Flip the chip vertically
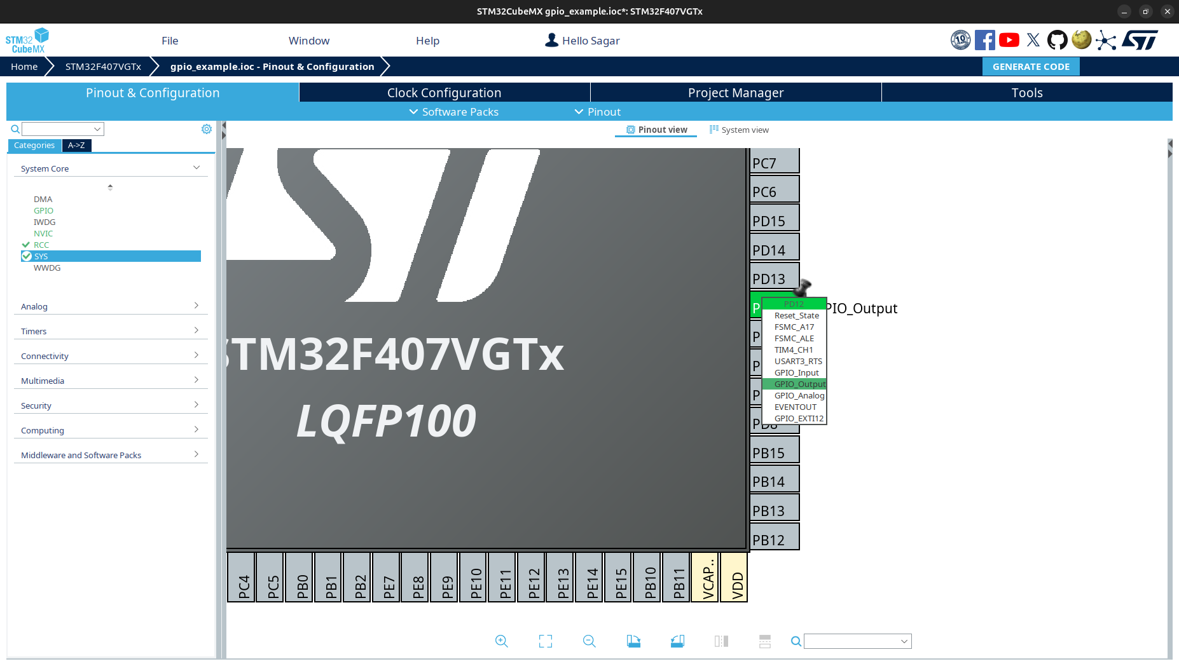This screenshot has height=666, width=1179. pyautogui.click(x=765, y=641)
